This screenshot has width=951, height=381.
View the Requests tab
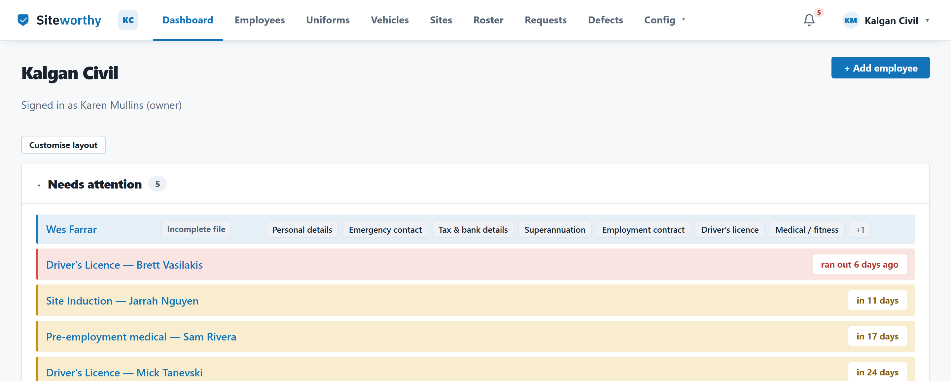click(x=545, y=20)
